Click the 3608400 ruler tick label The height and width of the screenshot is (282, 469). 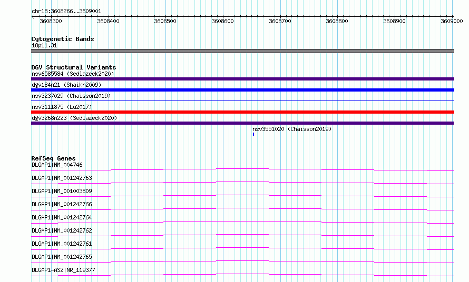[x=108, y=21]
